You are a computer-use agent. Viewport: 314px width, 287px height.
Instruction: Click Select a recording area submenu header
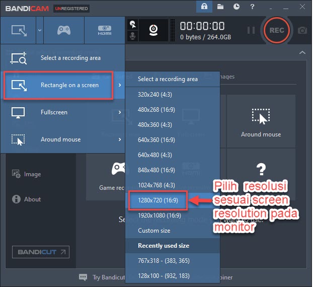click(173, 79)
